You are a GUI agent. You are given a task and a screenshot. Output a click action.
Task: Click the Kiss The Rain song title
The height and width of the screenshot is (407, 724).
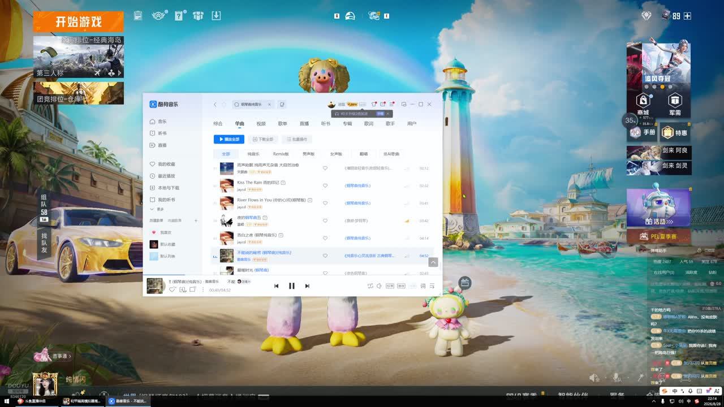258,183
